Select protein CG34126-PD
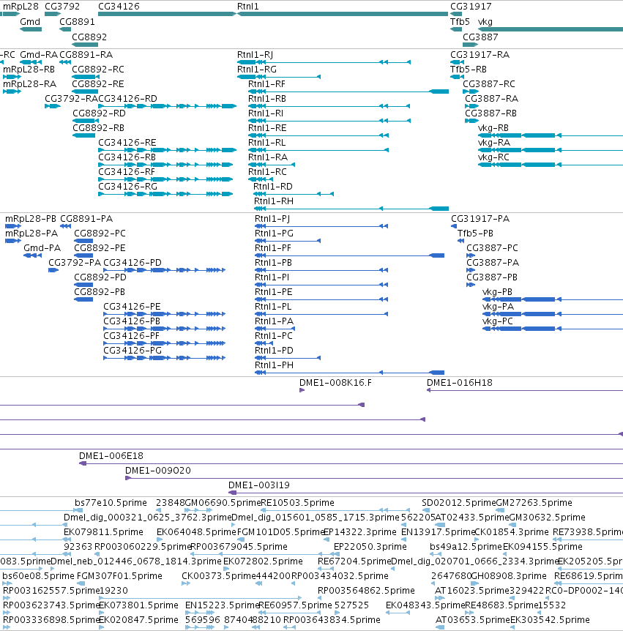The width and height of the screenshot is (623, 631). tap(133, 262)
